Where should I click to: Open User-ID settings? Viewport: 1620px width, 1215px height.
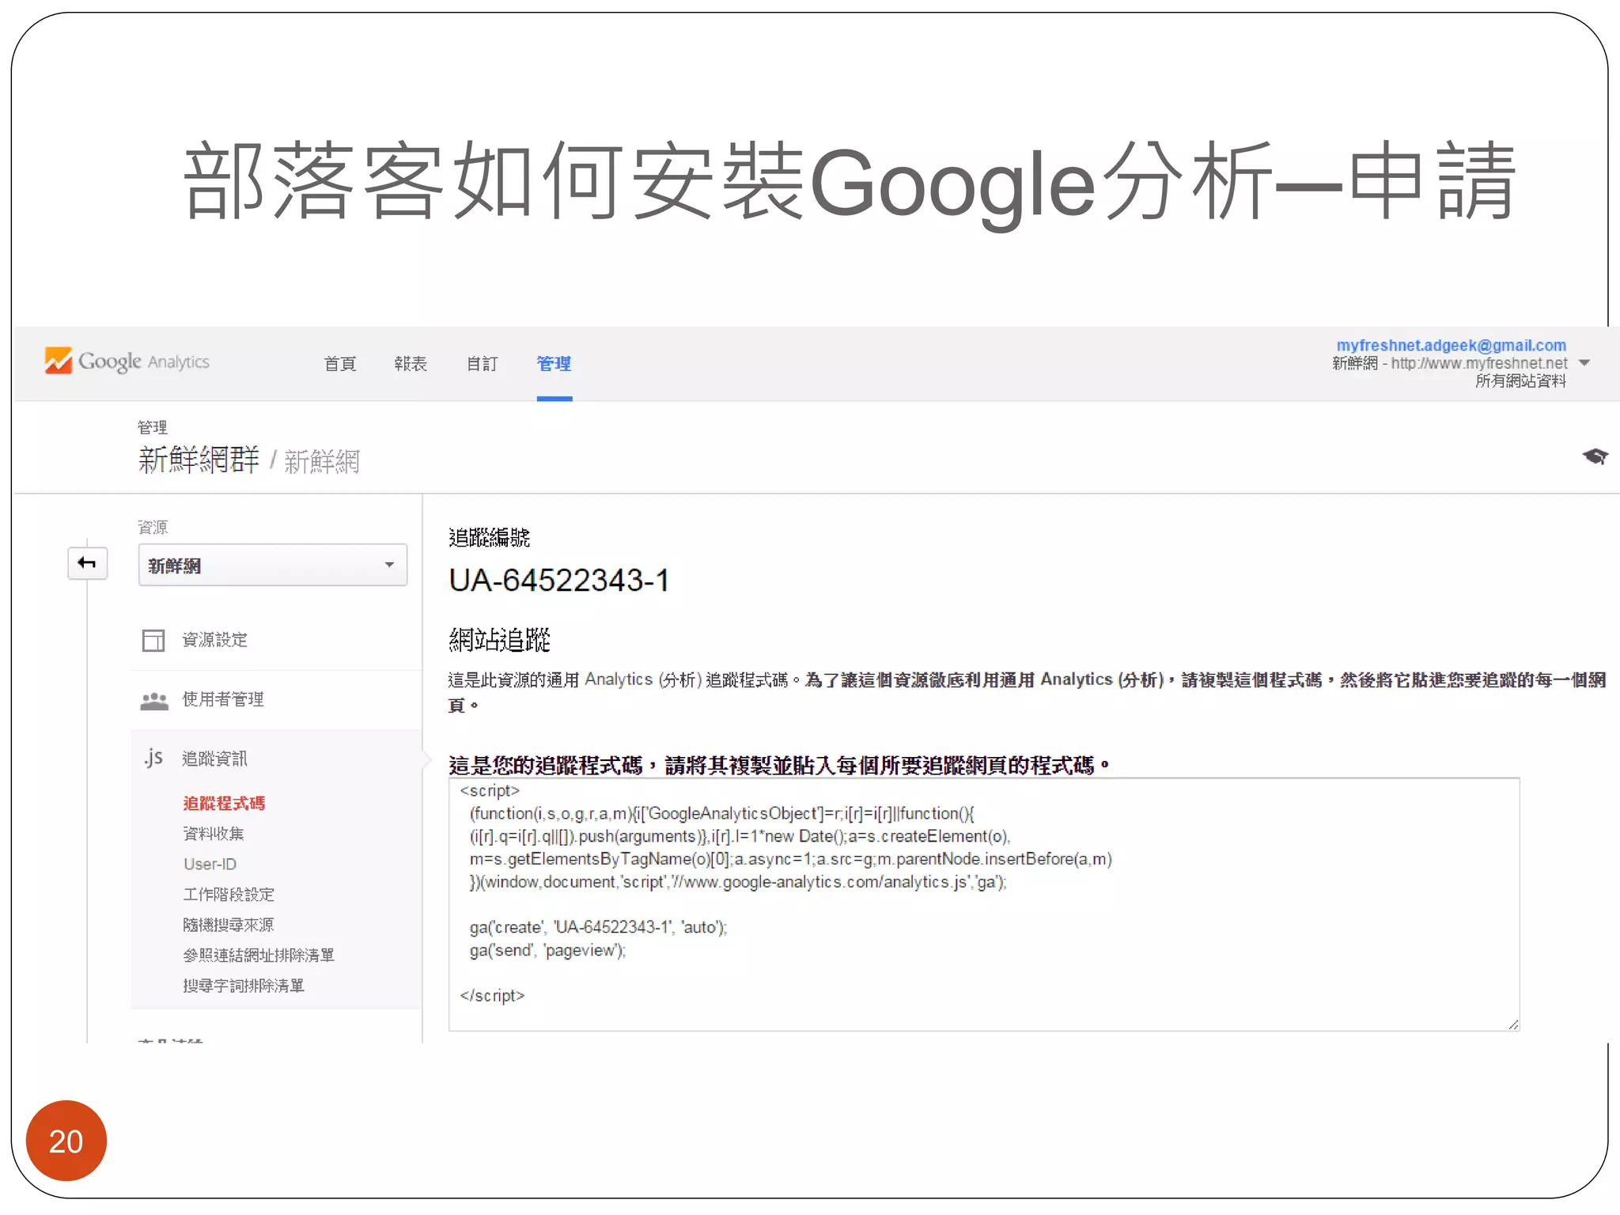pos(210,865)
